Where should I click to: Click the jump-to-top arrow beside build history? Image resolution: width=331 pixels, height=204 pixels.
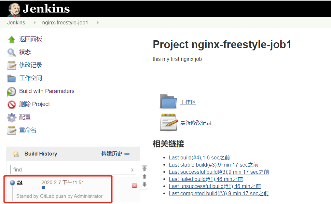(145, 168)
